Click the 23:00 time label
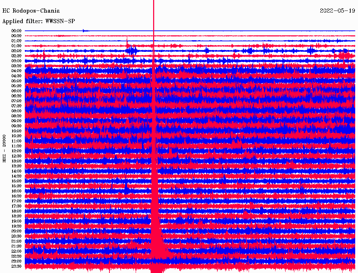Screen dimensions: 358x273 16,261
